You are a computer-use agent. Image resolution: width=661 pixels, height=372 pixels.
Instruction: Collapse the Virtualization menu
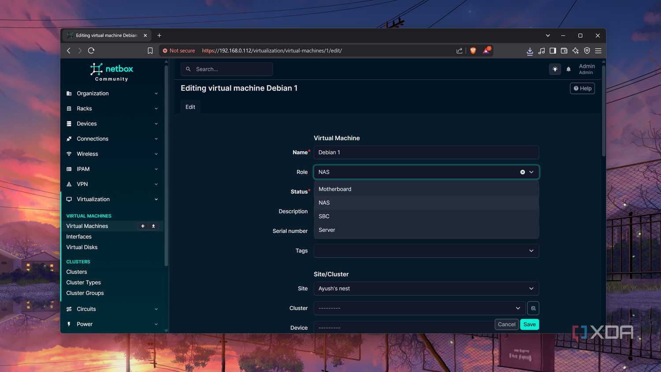tap(112, 199)
